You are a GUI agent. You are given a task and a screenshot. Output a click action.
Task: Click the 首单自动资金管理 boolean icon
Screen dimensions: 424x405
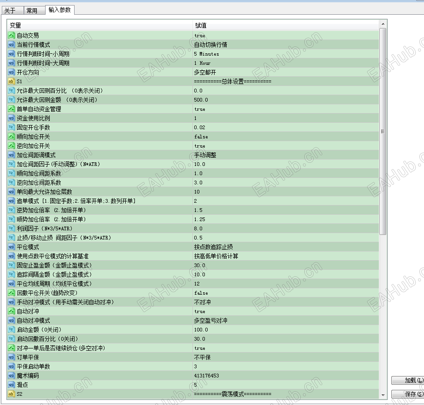coord(11,109)
